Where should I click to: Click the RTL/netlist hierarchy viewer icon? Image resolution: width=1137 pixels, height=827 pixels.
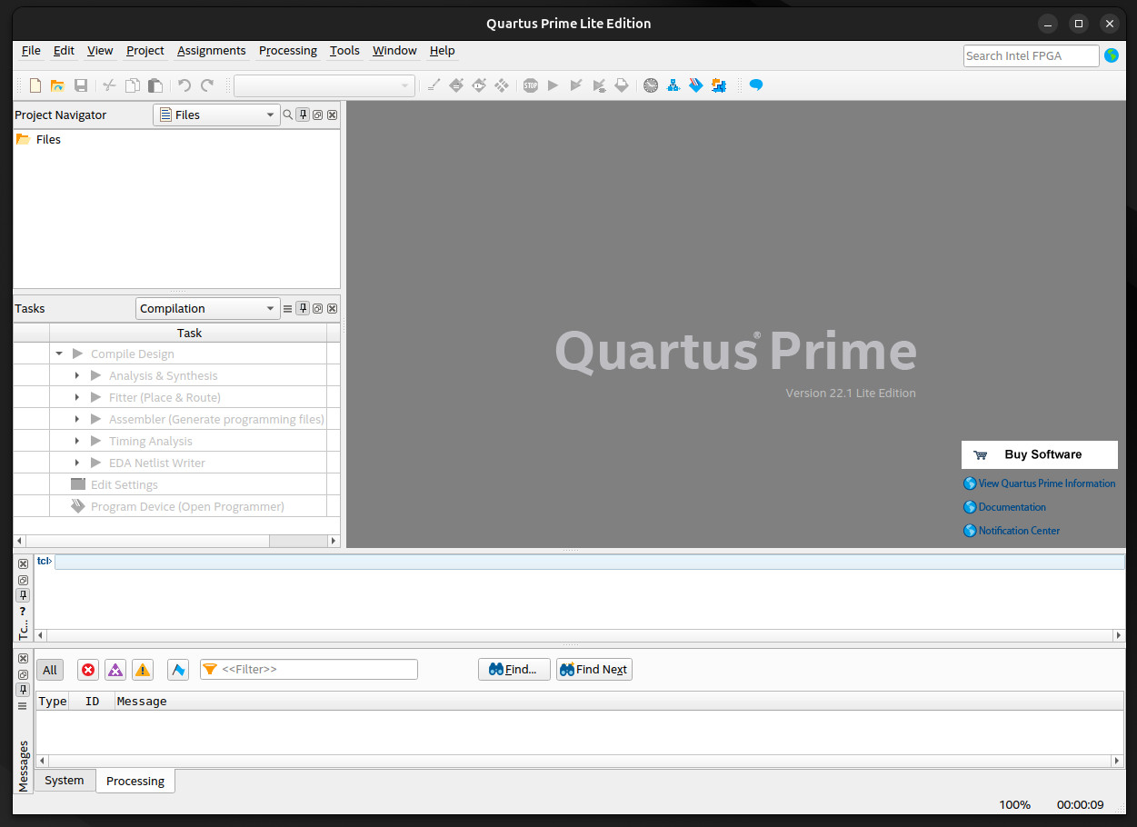point(673,85)
